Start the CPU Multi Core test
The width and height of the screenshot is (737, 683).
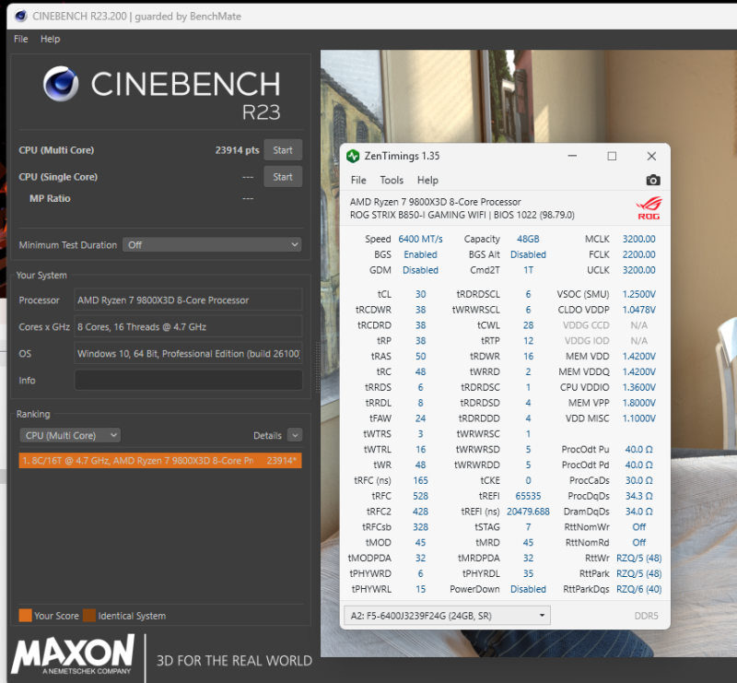[283, 150]
